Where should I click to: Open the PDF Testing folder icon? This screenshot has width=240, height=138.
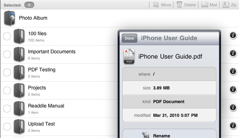(x=19, y=72)
